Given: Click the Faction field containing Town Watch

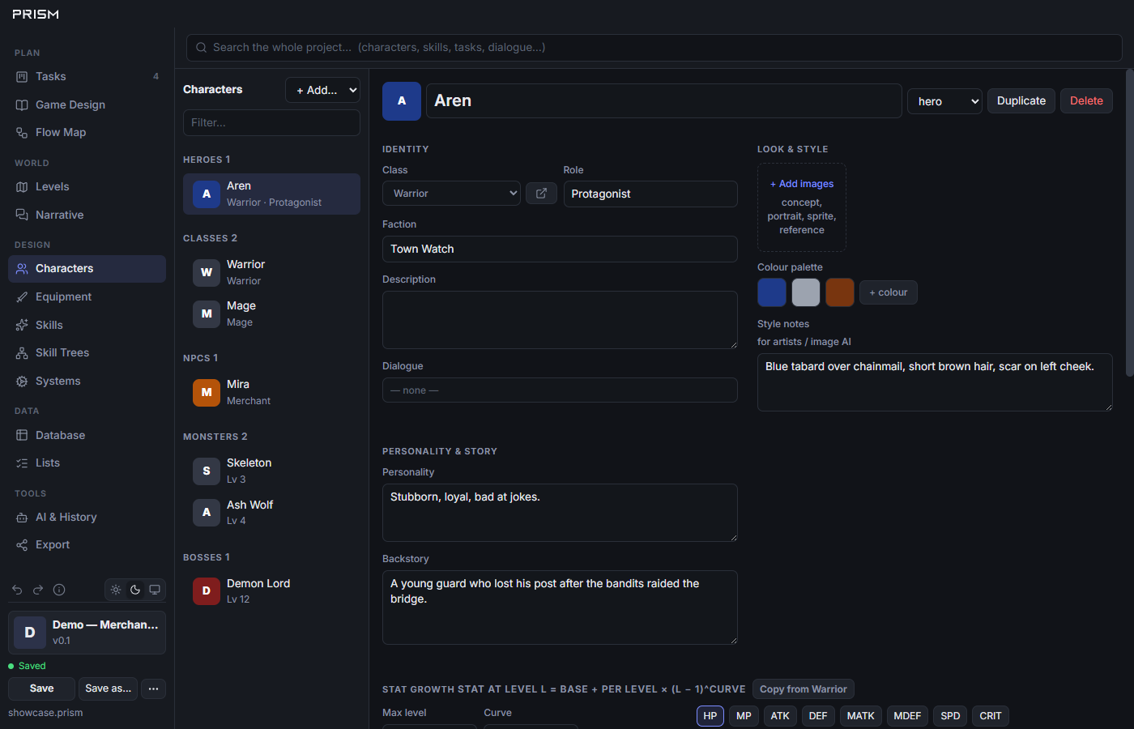Looking at the screenshot, I should coord(560,249).
